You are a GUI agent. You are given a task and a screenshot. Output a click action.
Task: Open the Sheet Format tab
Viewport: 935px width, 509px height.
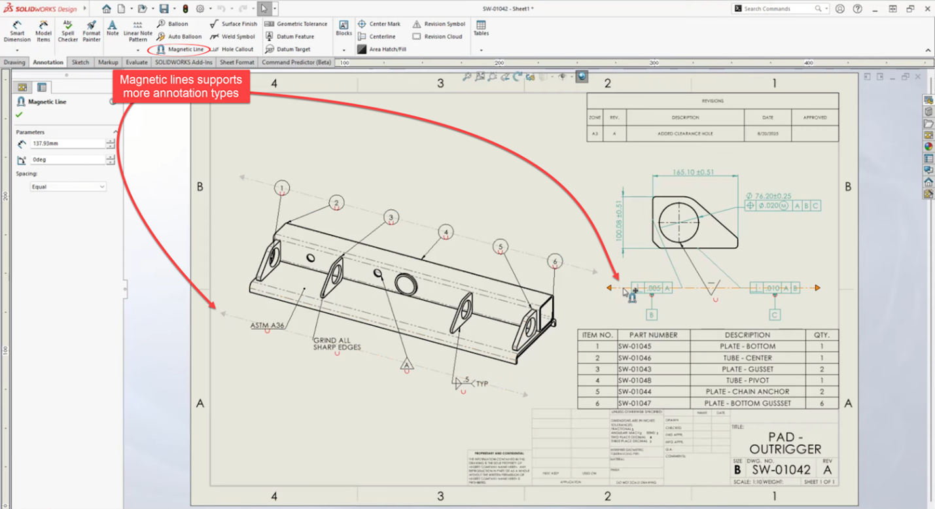tap(236, 62)
